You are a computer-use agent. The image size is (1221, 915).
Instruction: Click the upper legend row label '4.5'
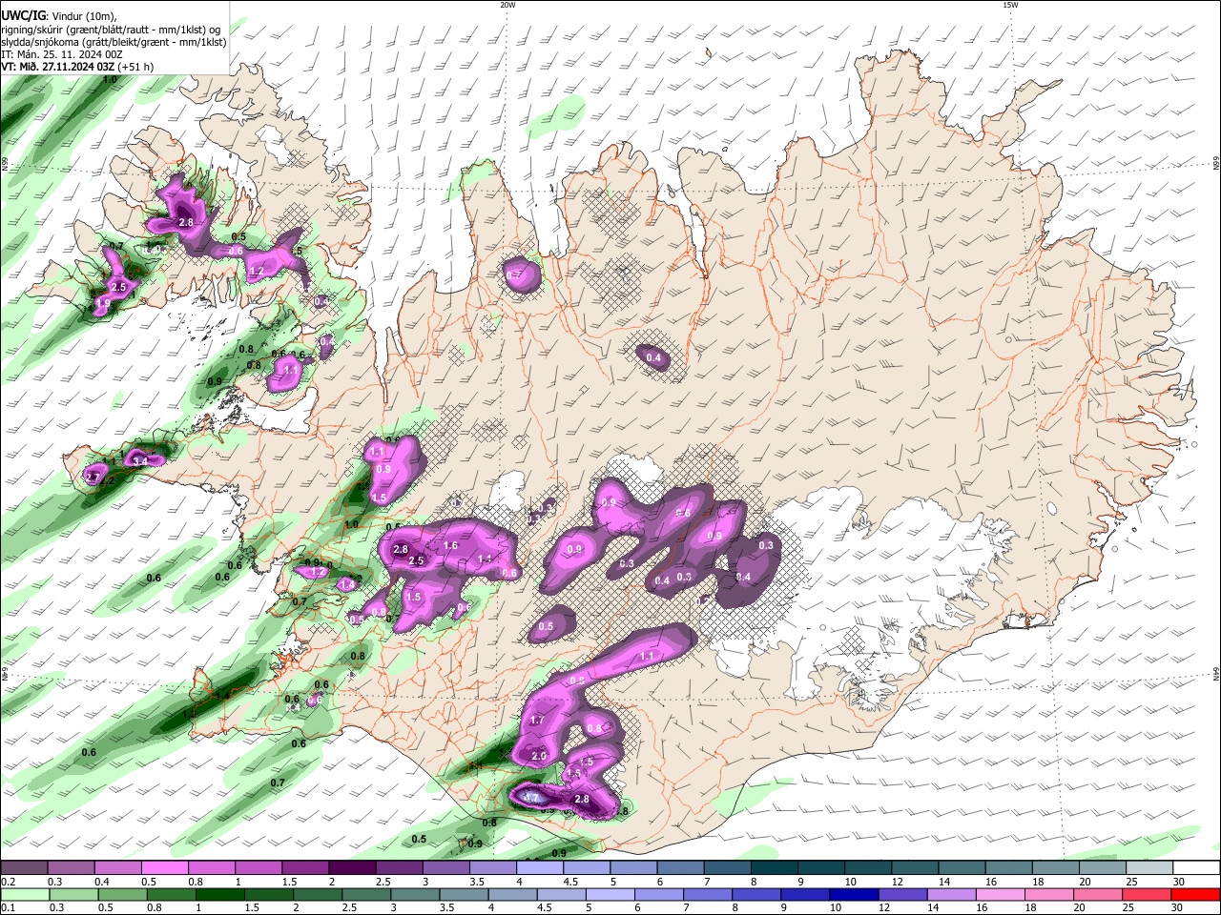569,882
